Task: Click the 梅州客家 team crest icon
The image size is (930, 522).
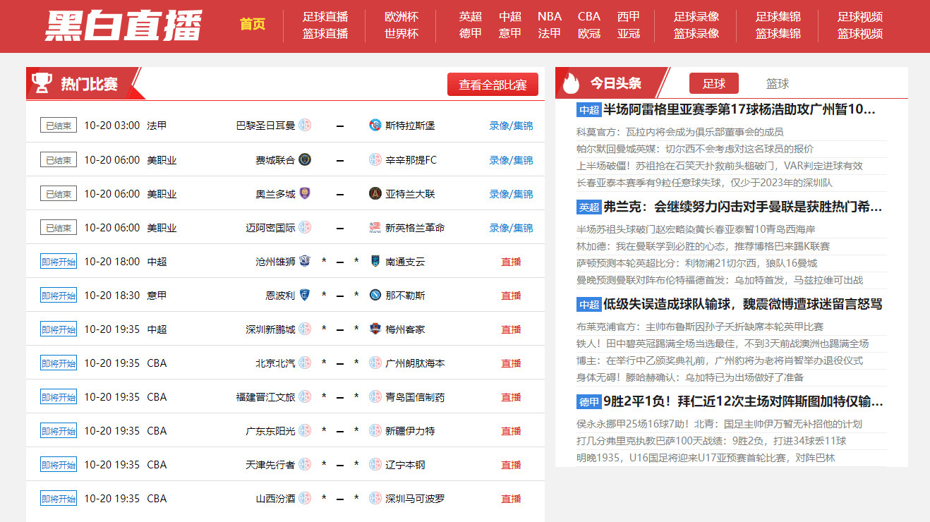Action: (x=375, y=329)
